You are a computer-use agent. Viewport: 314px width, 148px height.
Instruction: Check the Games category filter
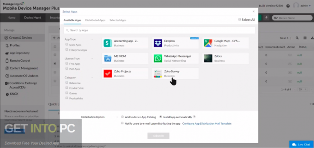coord(67,93)
